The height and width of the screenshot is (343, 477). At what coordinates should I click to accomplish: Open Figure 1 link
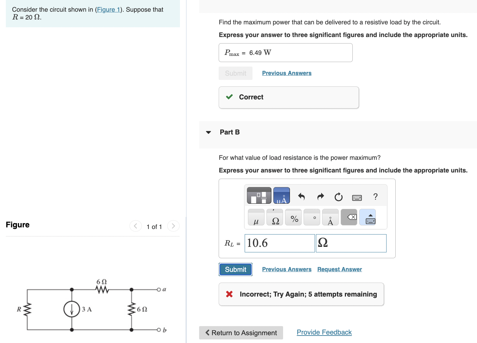[x=109, y=9]
